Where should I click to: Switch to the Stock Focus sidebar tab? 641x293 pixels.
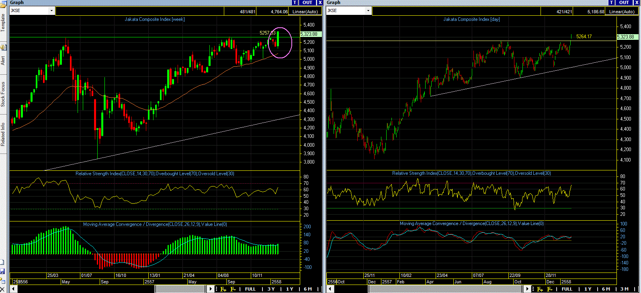3,94
